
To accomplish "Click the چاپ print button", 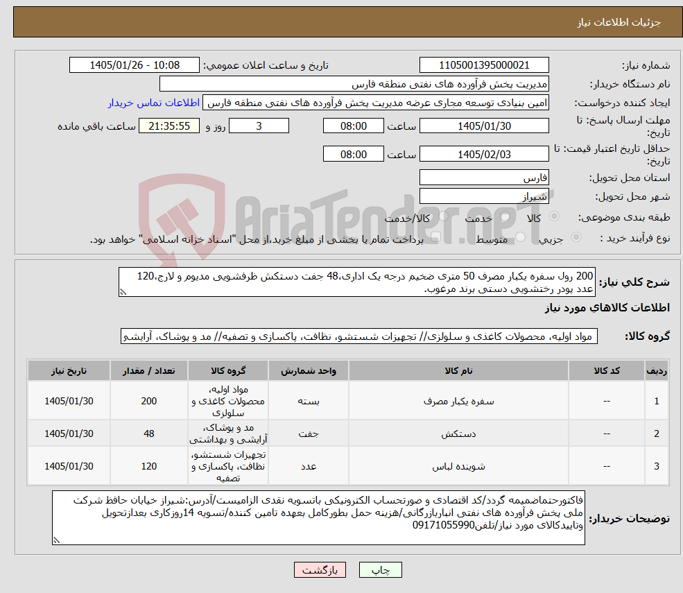I will (380, 570).
